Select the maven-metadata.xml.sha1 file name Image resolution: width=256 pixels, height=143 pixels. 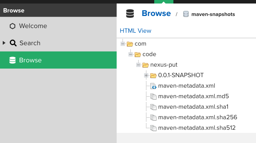coord(193,107)
